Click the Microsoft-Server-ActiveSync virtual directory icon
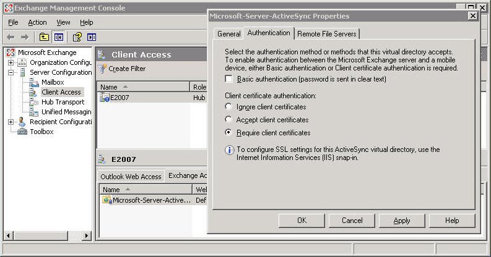This screenshot has height=257, width=491. point(107,200)
